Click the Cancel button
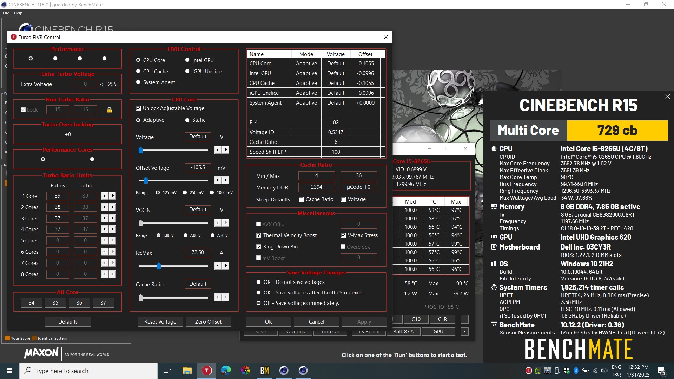This screenshot has height=379, width=674. tap(317, 322)
